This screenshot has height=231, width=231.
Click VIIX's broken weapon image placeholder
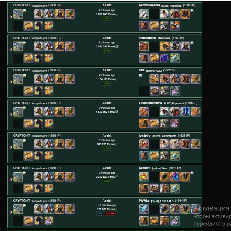[x=141, y=75]
